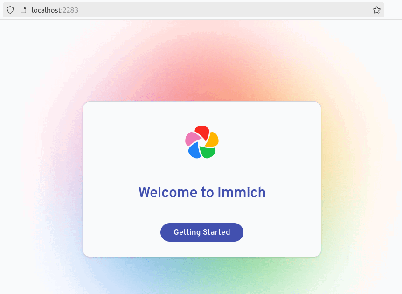Image resolution: width=402 pixels, height=294 pixels.
Task: Show site information via page icon
Action: click(23, 10)
